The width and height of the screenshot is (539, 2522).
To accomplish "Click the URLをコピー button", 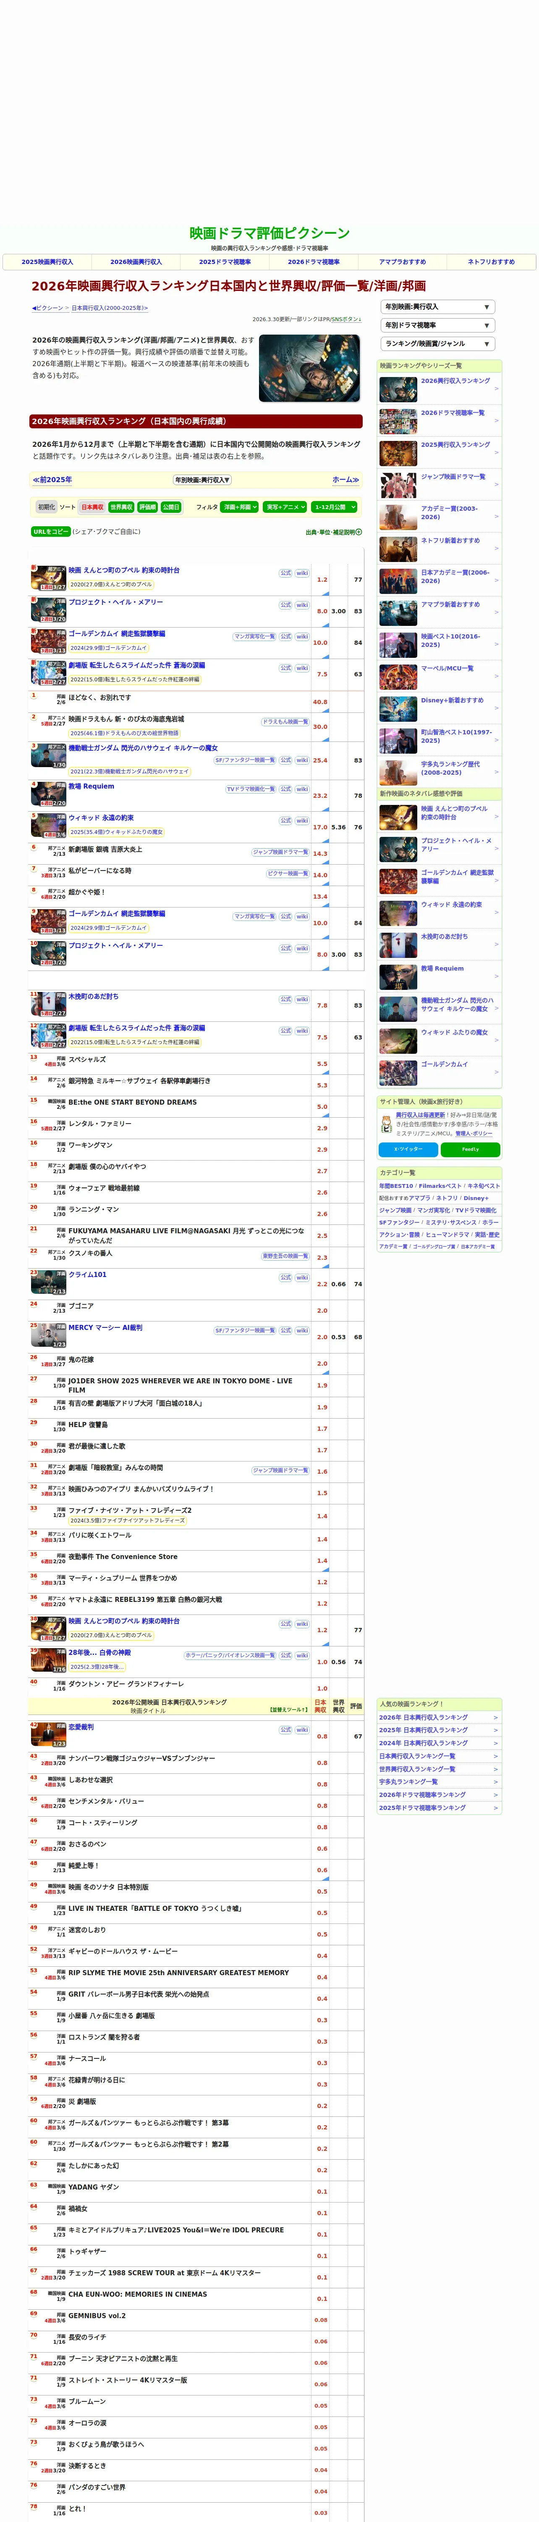I will pos(51,532).
